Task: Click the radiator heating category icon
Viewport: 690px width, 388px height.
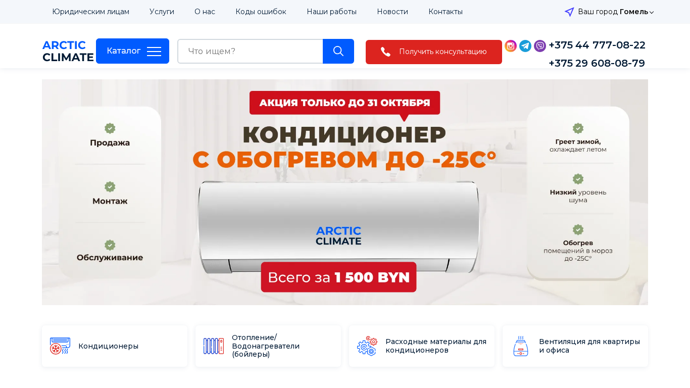Action: coord(214,346)
